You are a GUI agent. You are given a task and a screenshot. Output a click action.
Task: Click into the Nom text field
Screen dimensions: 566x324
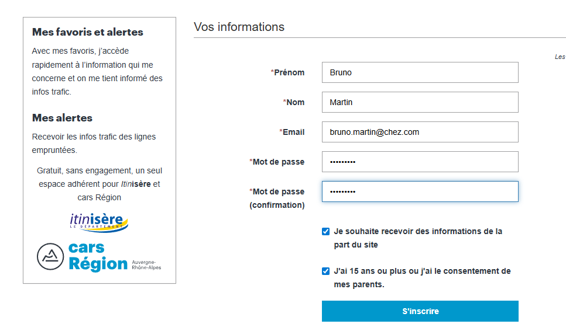point(420,102)
